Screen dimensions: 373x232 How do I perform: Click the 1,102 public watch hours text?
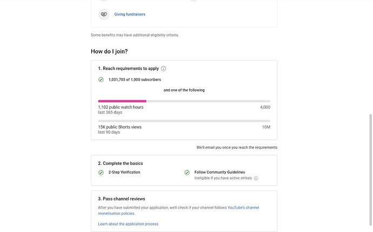[121, 107]
